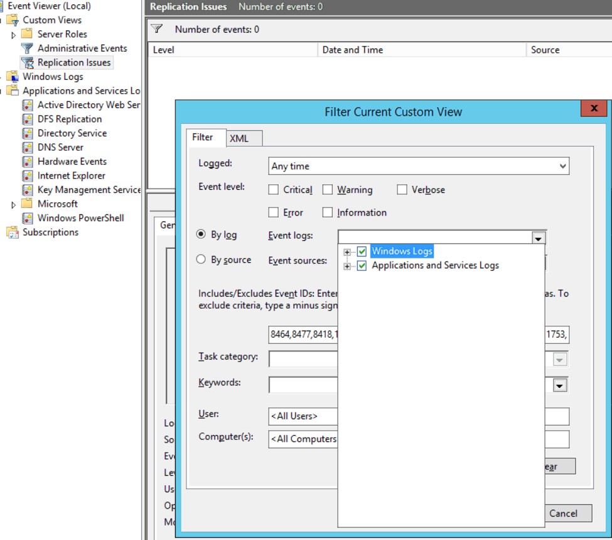Click the Windows Logs folder icon
612x540 pixels.
pyautogui.click(x=13, y=77)
